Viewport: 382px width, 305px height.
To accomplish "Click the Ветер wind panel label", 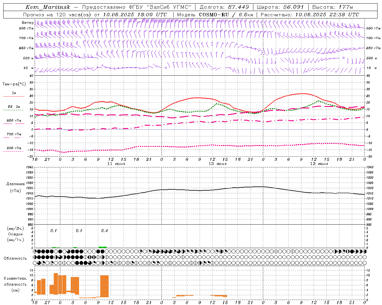I will (x=27, y=23).
